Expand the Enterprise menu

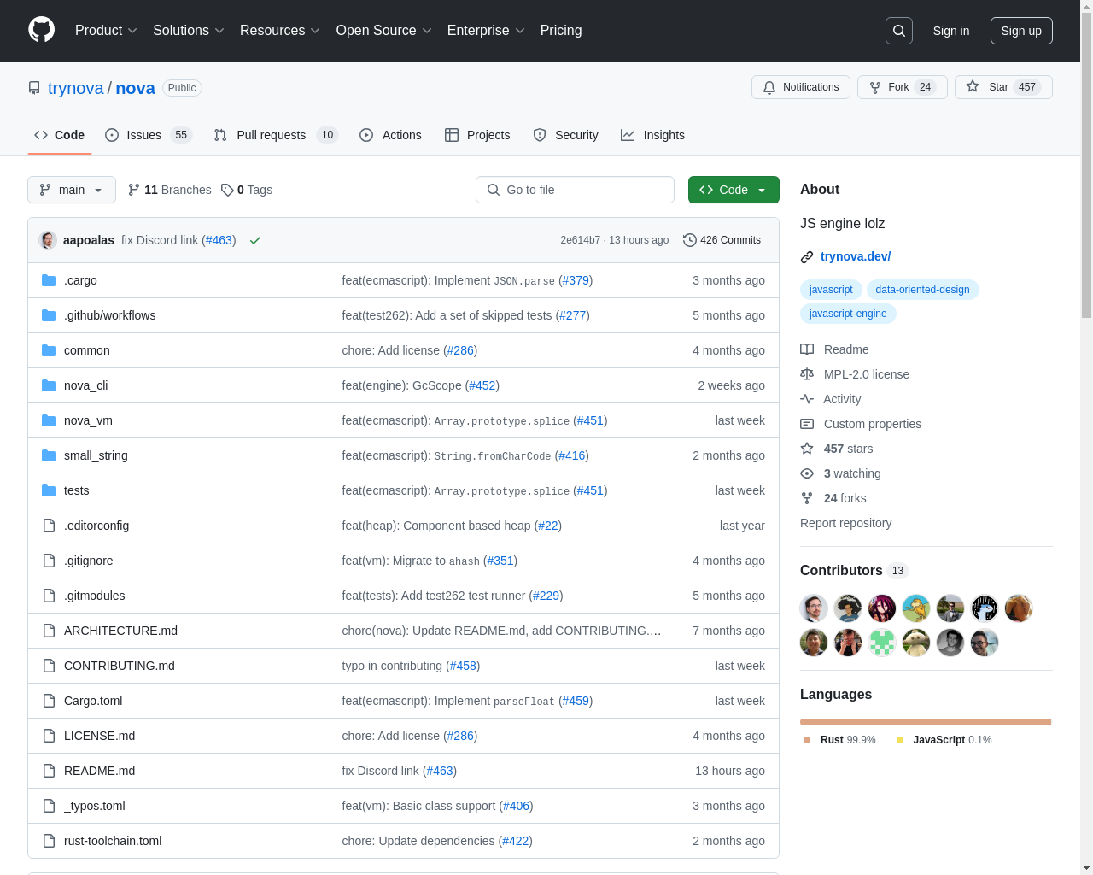[x=487, y=31]
